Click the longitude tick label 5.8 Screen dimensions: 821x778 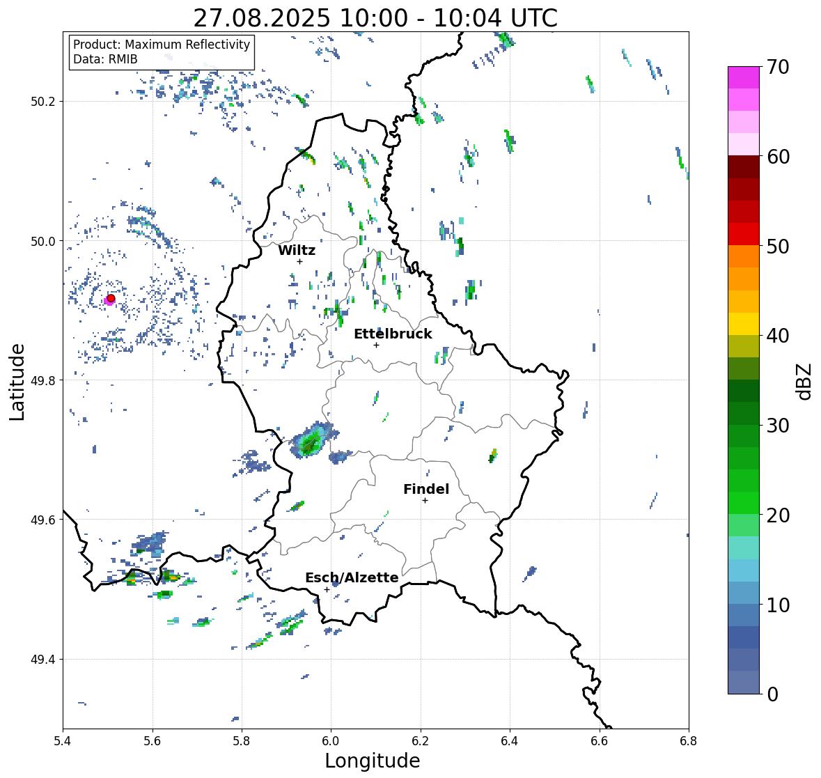[x=242, y=741]
